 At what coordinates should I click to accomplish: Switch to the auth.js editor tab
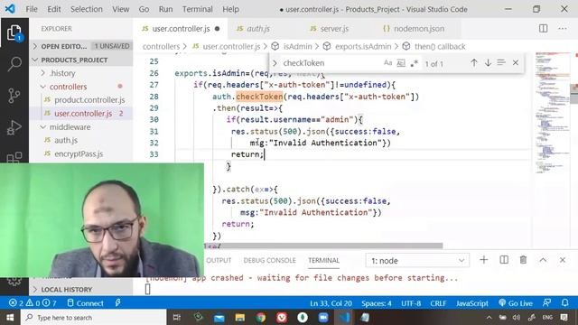tap(258, 28)
